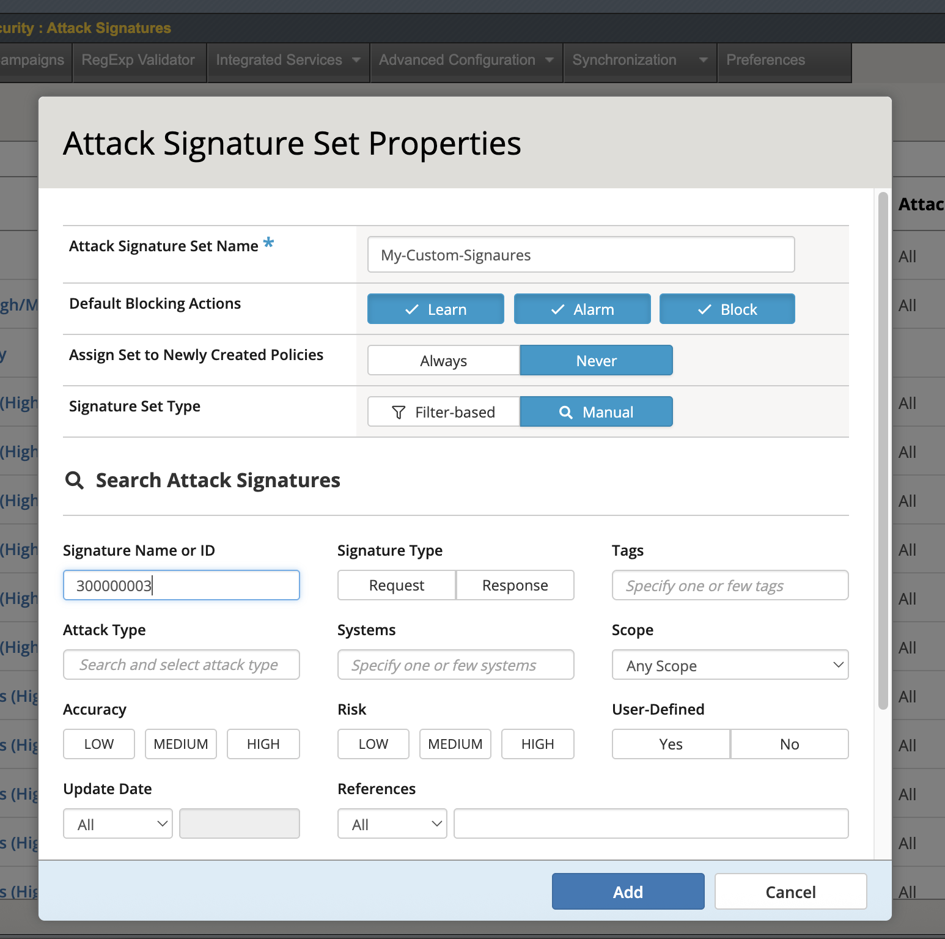Select Always for newly created policies
945x939 pixels.
tap(444, 360)
